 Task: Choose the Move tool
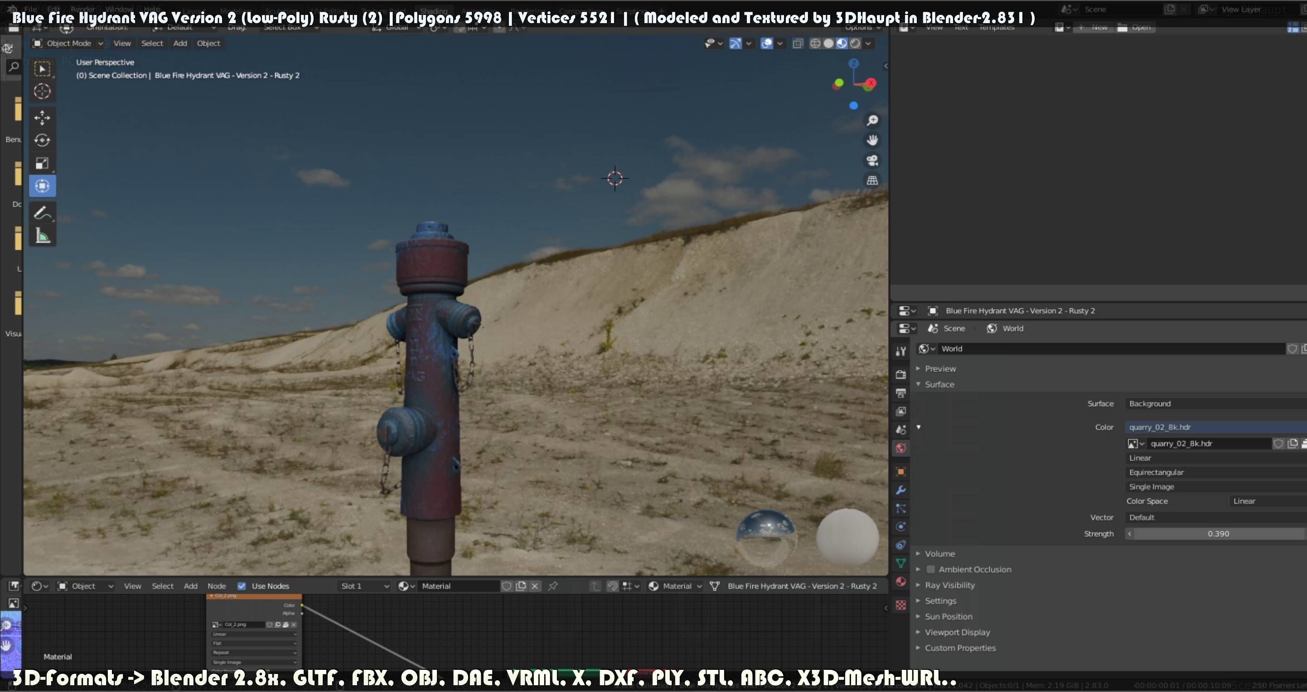pos(42,118)
